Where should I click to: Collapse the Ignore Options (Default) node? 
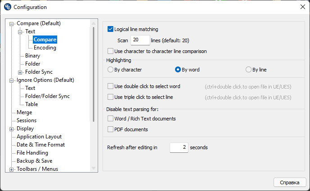pyautogui.click(x=12, y=80)
